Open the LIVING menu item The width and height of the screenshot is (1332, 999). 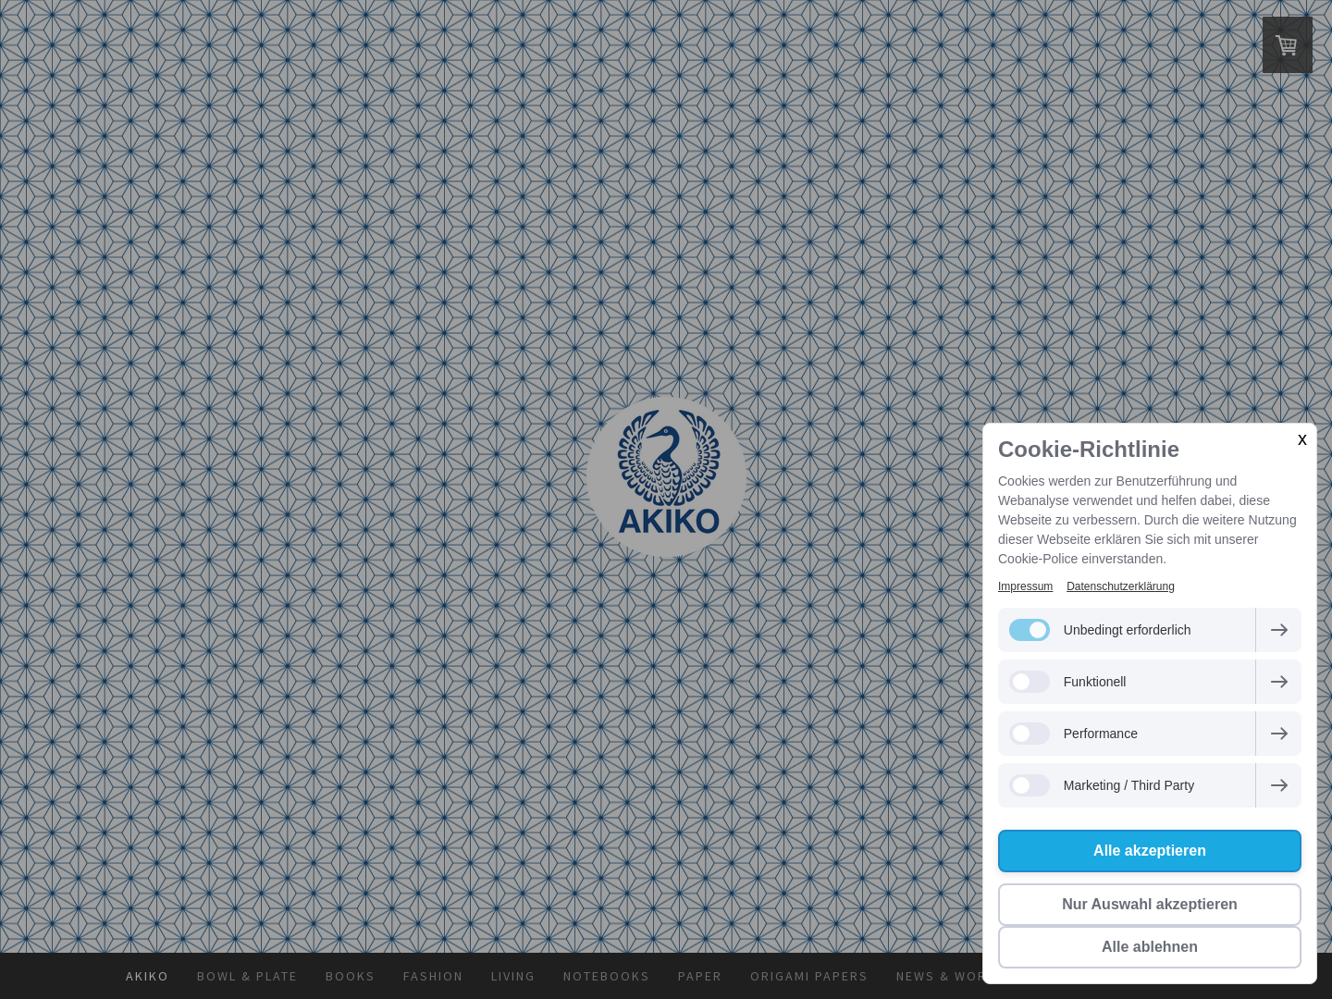[513, 976]
